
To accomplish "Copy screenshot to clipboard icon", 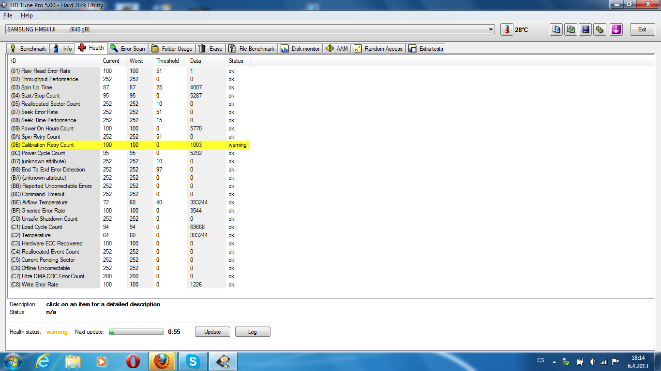I will pos(571,29).
